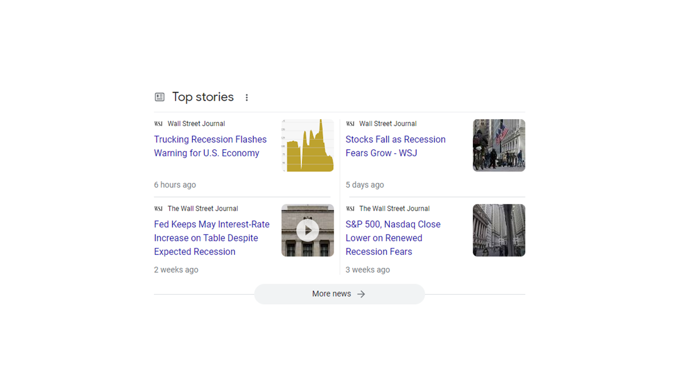The image size is (690, 388).
Task: Click '5 days ago' timestamp
Action: (365, 185)
